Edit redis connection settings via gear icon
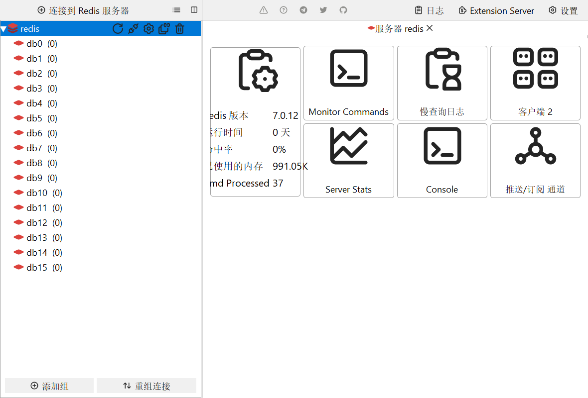 tap(148, 28)
